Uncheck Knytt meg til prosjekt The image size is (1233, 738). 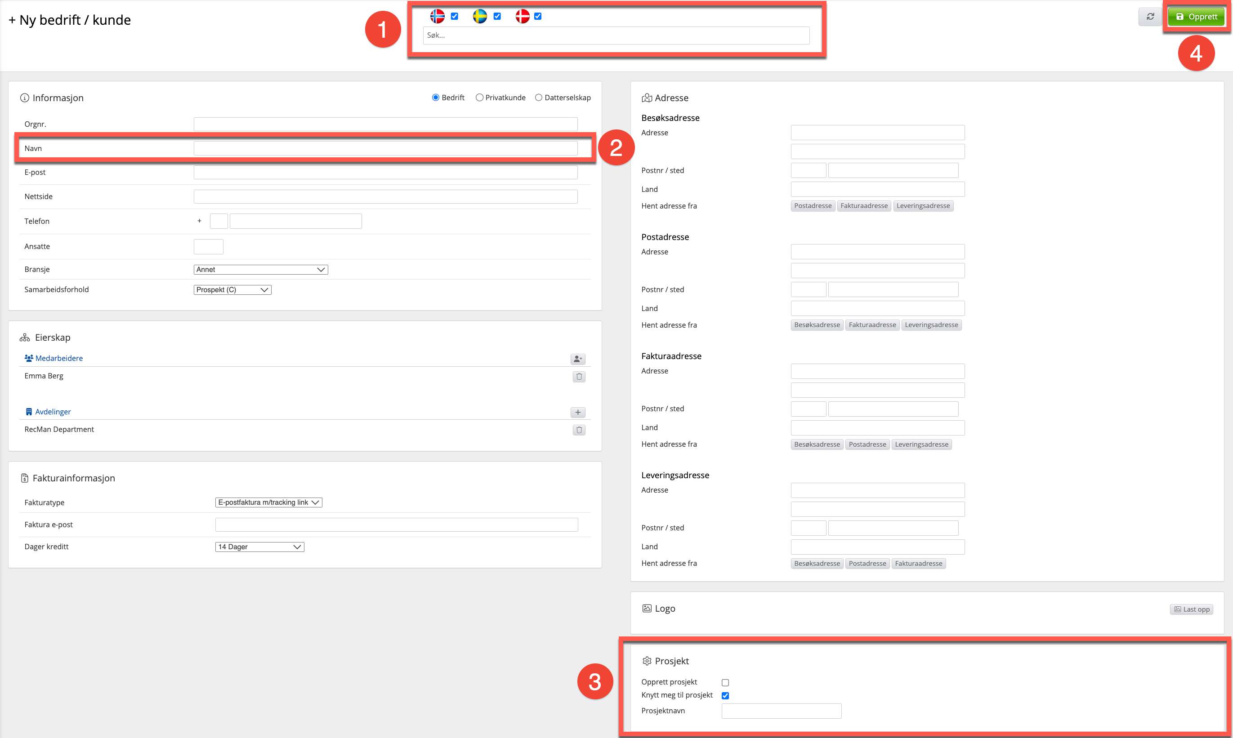tap(725, 695)
